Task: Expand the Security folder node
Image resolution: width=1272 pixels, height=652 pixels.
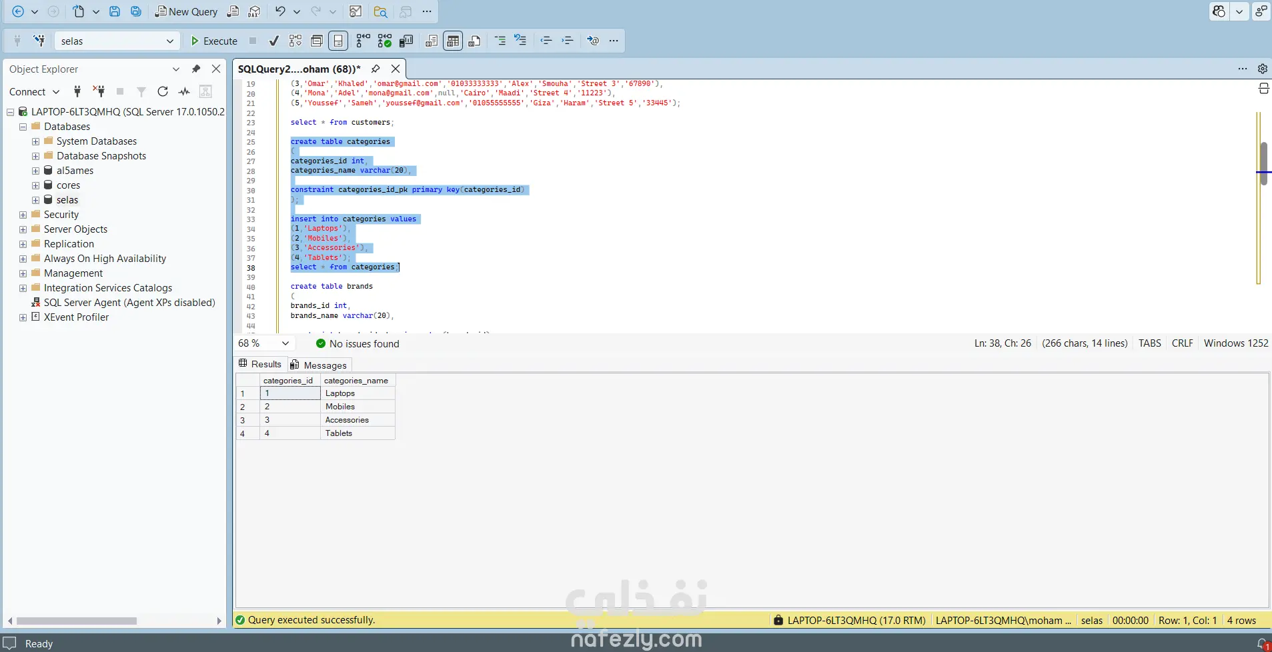Action: 23,215
